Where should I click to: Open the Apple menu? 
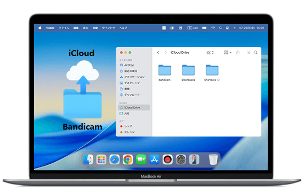pos(40,28)
